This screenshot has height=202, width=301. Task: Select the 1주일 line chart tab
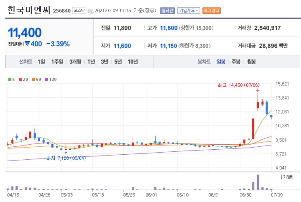[57, 62]
